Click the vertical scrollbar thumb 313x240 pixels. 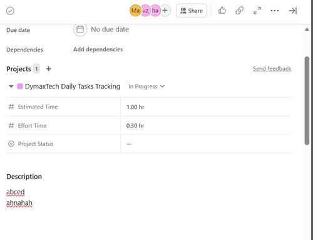pos(307,100)
